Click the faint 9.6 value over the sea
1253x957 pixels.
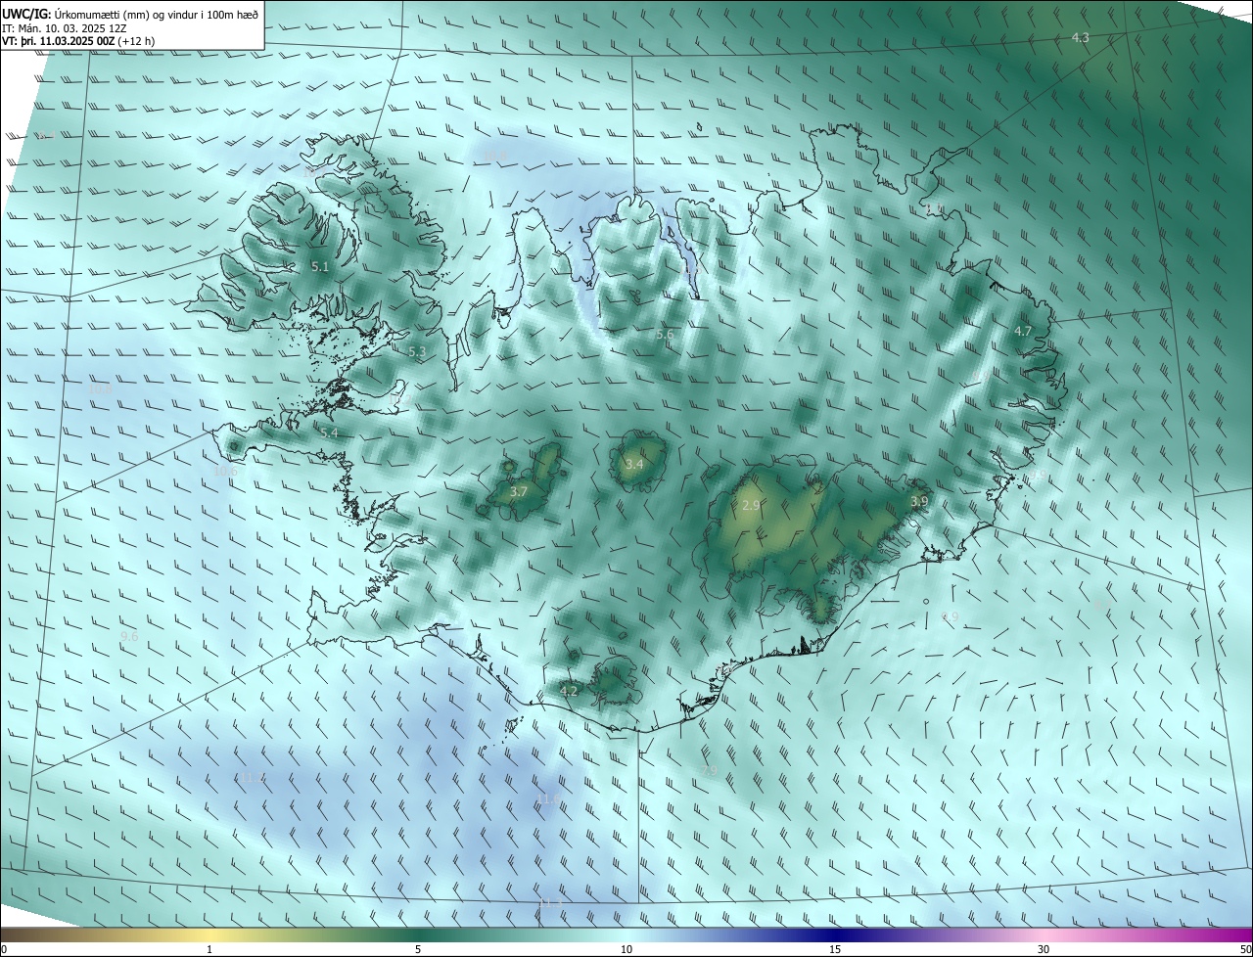(x=129, y=637)
